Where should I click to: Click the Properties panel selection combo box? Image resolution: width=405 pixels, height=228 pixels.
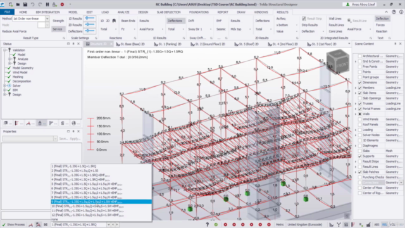[30, 139]
